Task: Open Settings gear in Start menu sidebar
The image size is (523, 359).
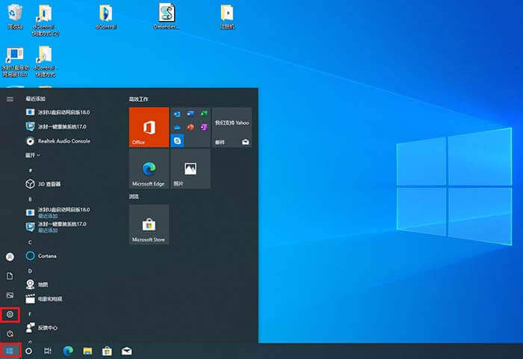Action: click(x=10, y=314)
